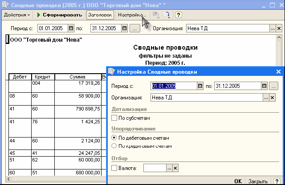Enable the По субсчетам checkbox
285x185 pixels.
click(114, 118)
